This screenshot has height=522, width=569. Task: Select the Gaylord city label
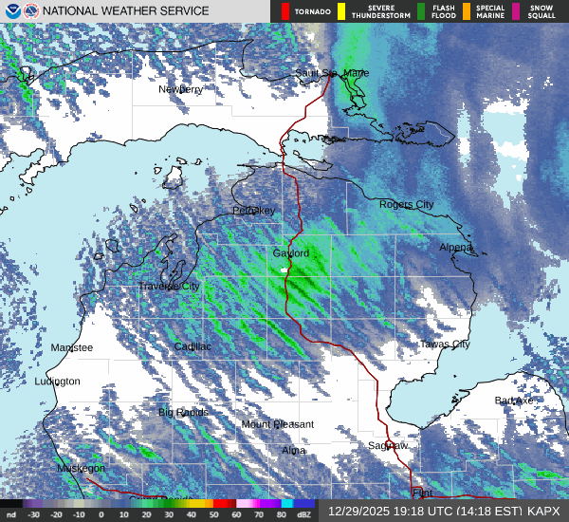pos(291,253)
